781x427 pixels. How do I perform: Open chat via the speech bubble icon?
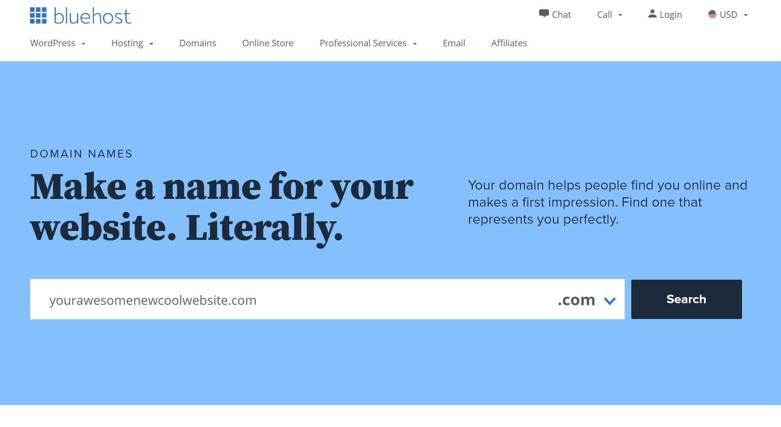coord(544,13)
